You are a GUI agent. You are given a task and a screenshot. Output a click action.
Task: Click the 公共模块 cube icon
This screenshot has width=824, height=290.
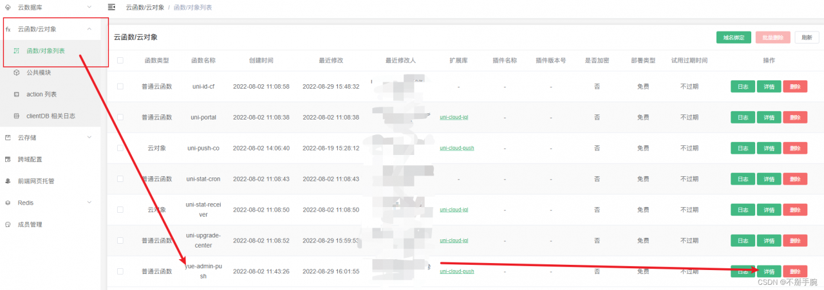tap(17, 73)
